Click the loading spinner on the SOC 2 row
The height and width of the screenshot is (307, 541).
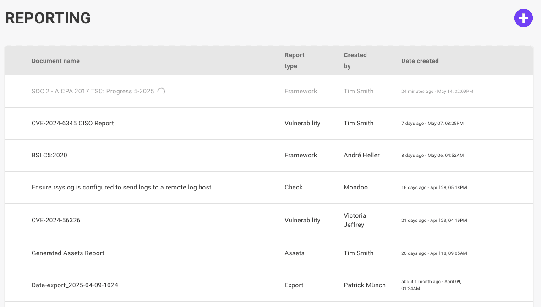point(161,91)
